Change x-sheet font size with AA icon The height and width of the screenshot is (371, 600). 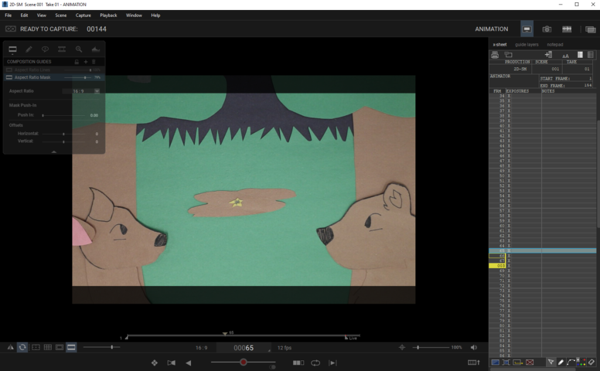pos(565,56)
